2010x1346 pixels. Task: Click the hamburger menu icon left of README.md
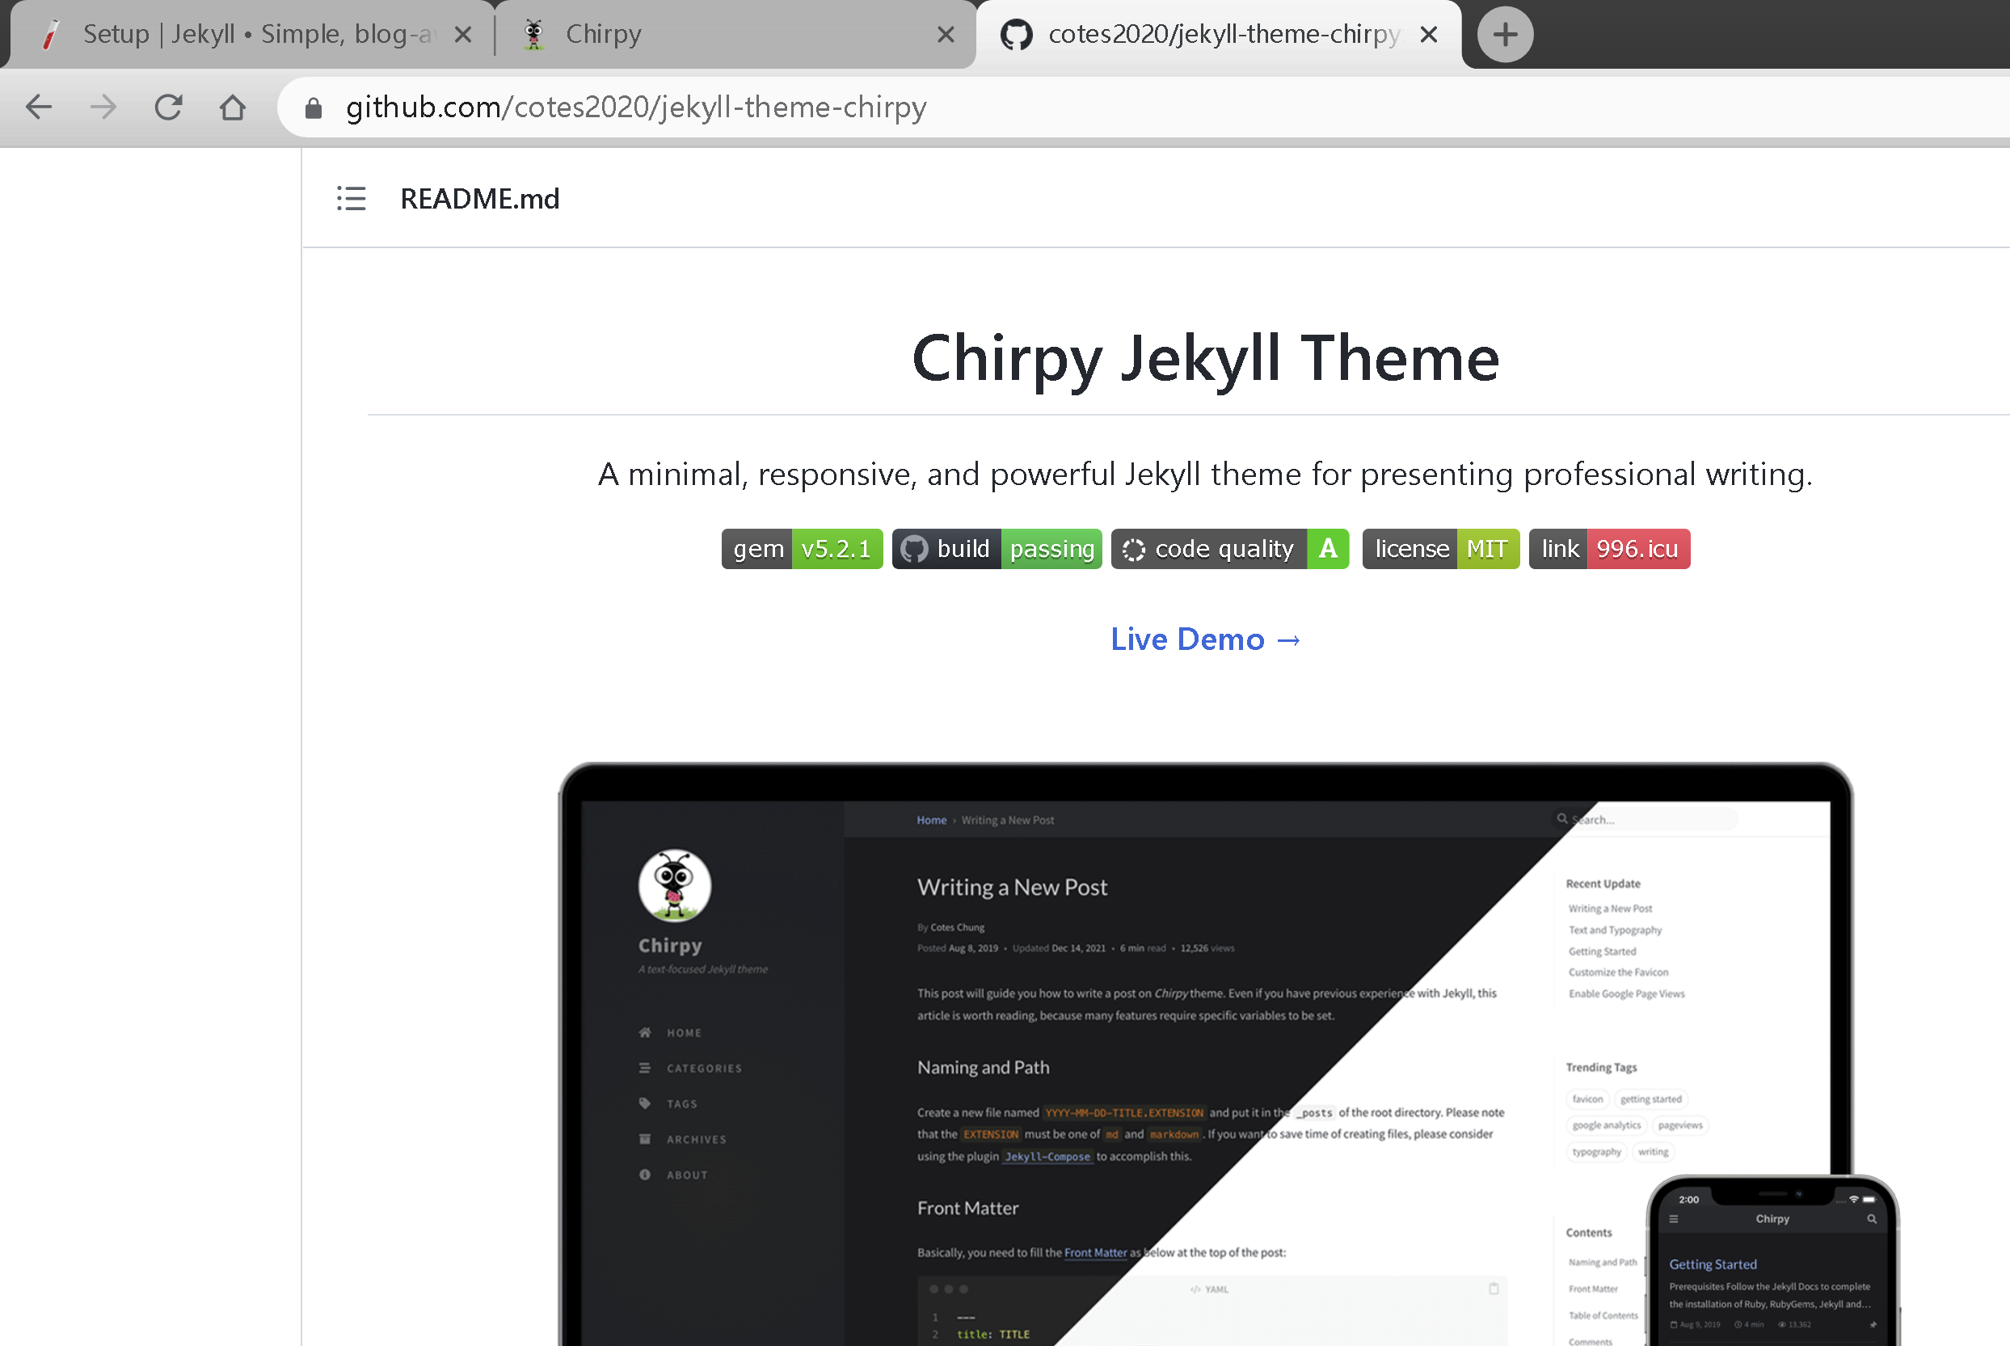point(352,196)
